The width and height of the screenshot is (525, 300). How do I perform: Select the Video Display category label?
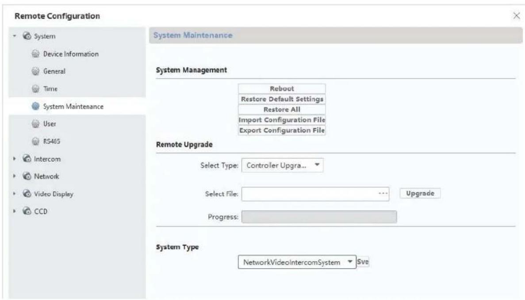[x=54, y=194]
